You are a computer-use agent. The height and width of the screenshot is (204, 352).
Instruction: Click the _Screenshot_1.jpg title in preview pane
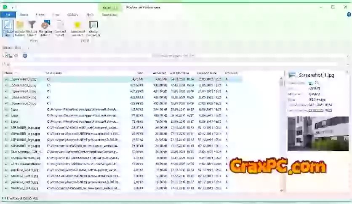click(x=316, y=75)
